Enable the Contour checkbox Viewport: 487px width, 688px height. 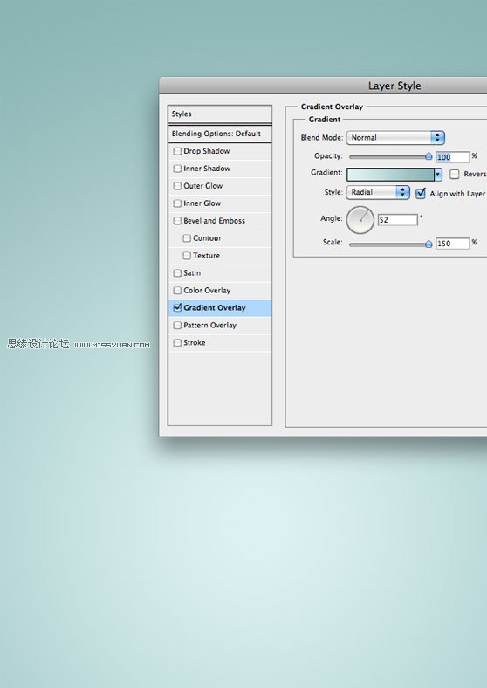(187, 237)
